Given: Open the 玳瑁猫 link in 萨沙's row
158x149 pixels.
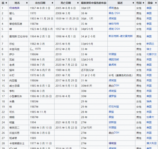Looking at the screenshot, I should 112,54.
